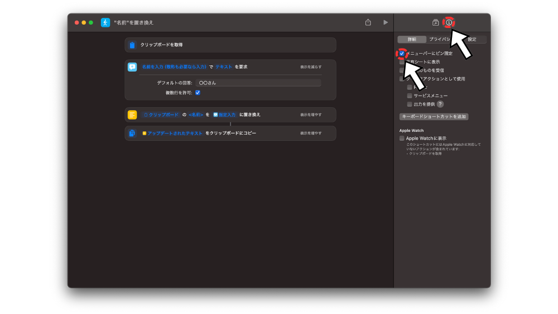Screen dimensions: 558x314
Task: Click the share icon in title bar
Action: pyautogui.click(x=368, y=22)
